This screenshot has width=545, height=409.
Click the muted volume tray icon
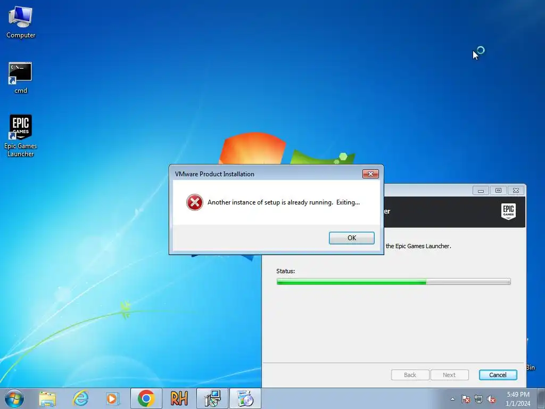tap(491, 399)
